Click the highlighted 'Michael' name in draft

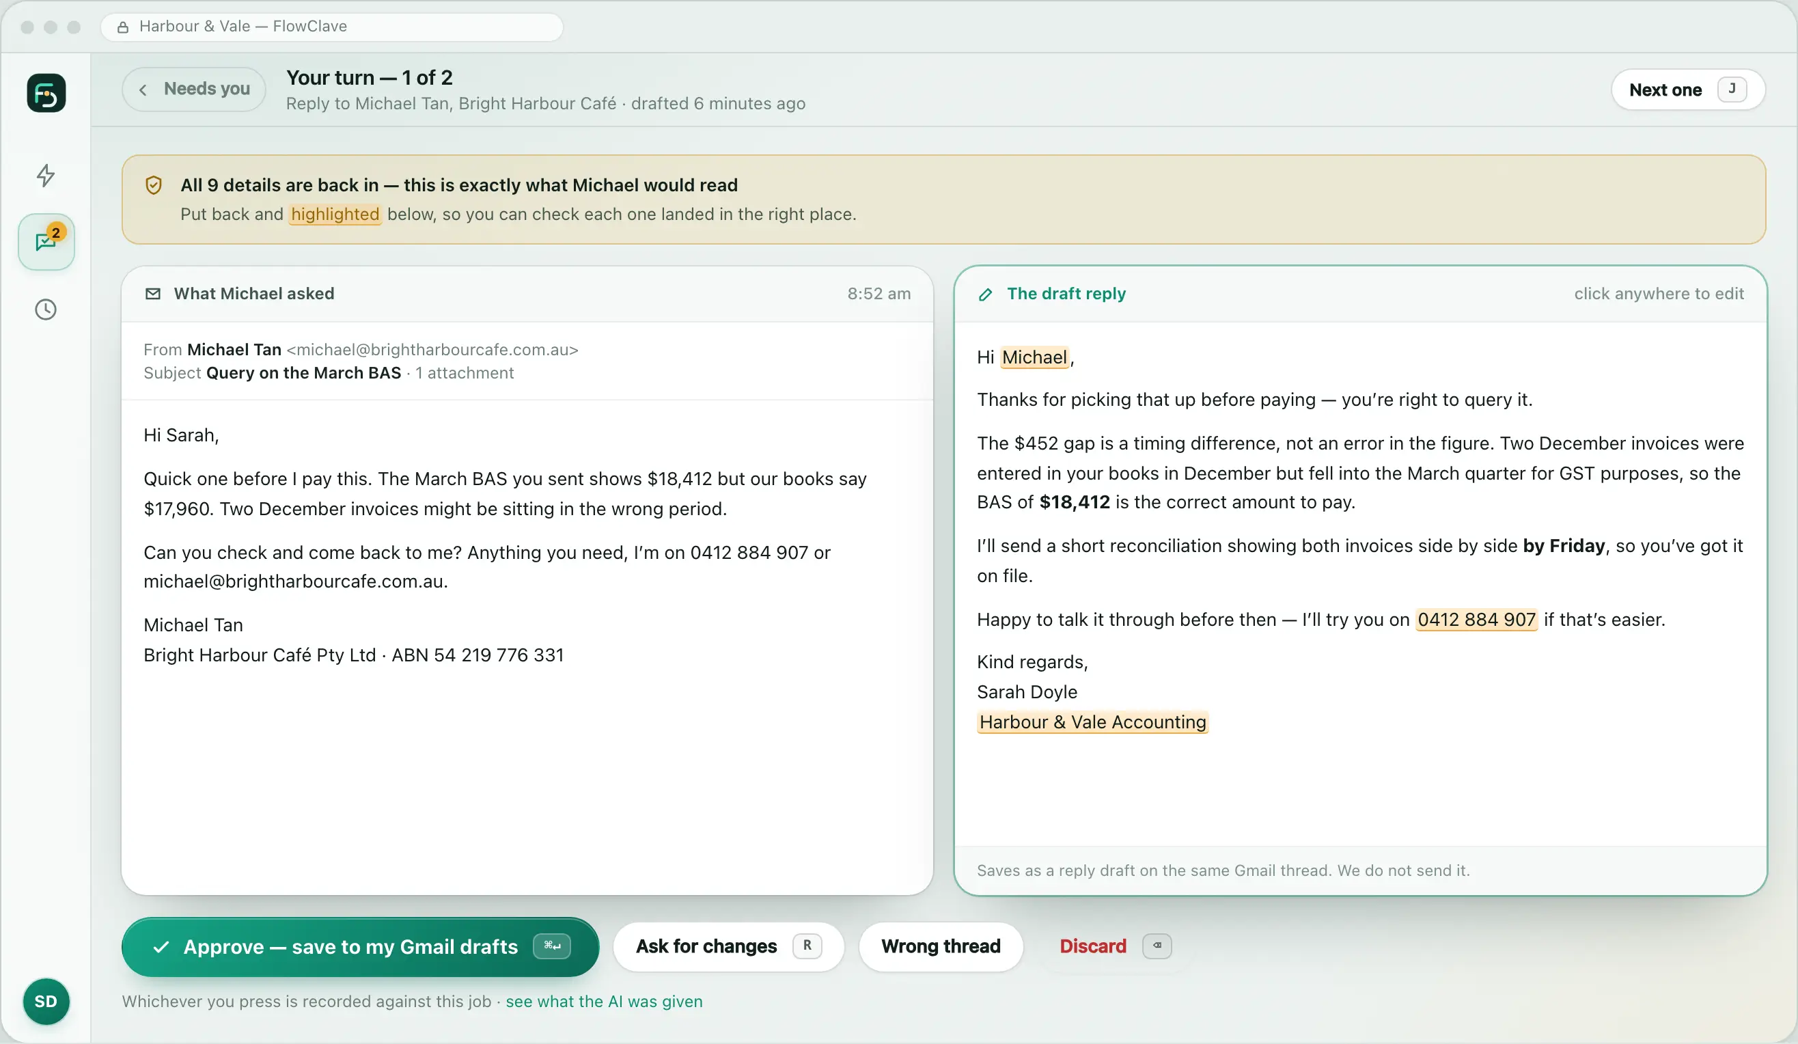click(1034, 357)
